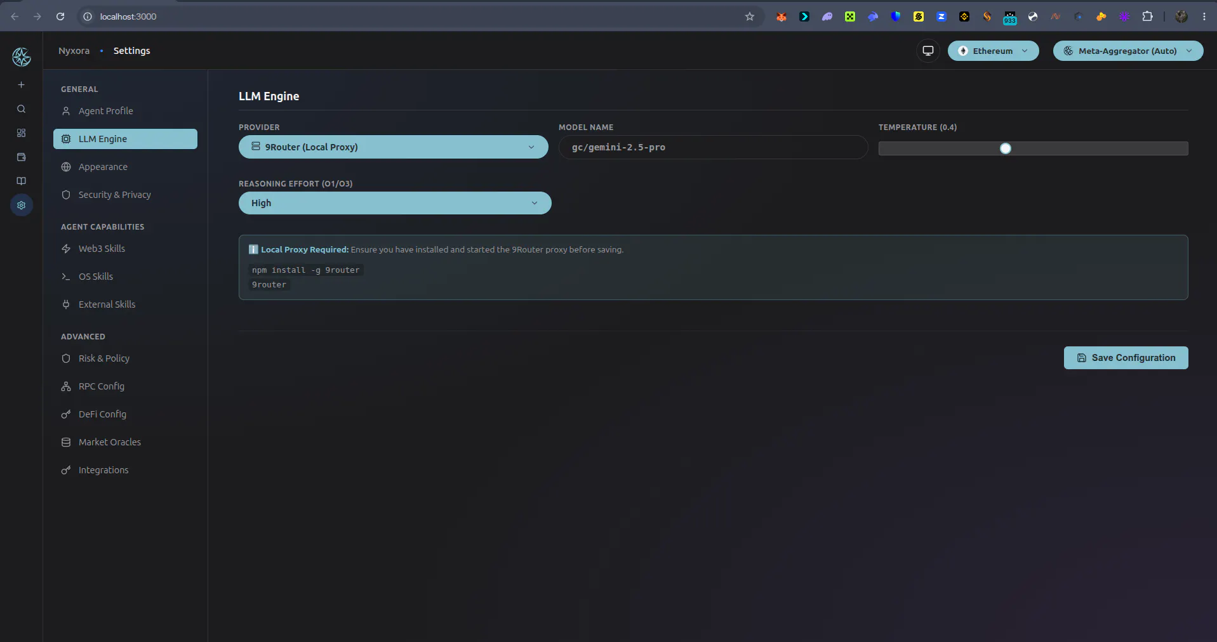Open External Skills settings
This screenshot has width=1217, height=642.
click(x=125, y=305)
